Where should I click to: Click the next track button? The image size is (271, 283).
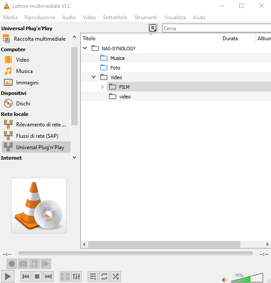pyautogui.click(x=48, y=276)
